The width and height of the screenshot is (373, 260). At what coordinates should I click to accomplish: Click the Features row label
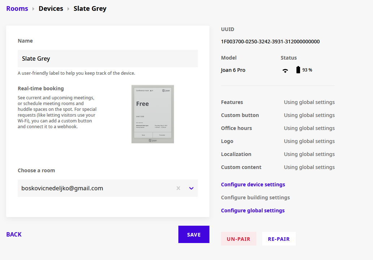click(232, 102)
